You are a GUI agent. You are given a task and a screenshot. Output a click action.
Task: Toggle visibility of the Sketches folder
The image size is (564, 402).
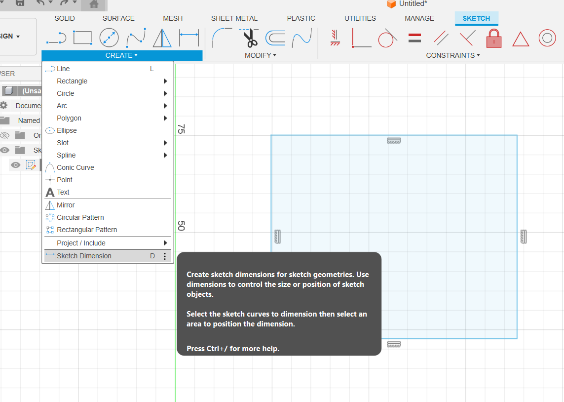(4, 150)
